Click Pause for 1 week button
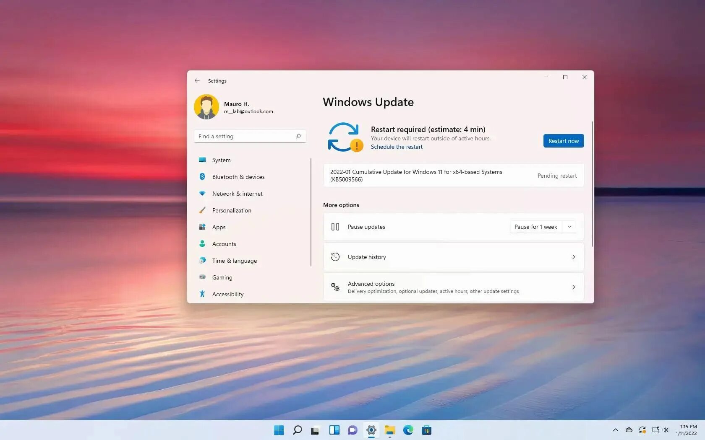Screen dimensions: 705x440 click(535, 227)
